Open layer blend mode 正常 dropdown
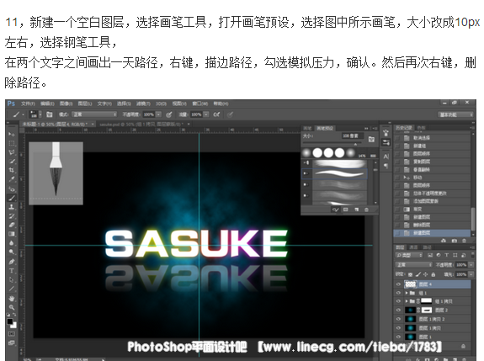Image resolution: width=484 pixels, height=361 pixels. [413, 265]
